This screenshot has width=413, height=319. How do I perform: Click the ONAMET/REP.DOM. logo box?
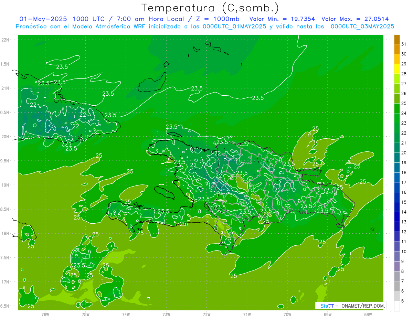point(351,306)
